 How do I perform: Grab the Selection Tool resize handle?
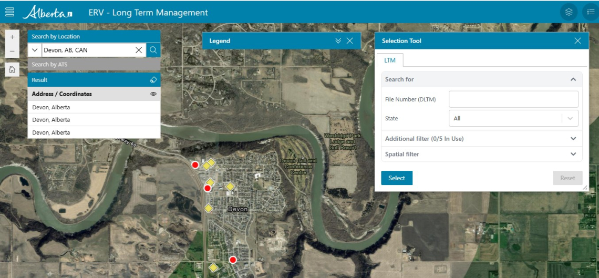pos(584,188)
